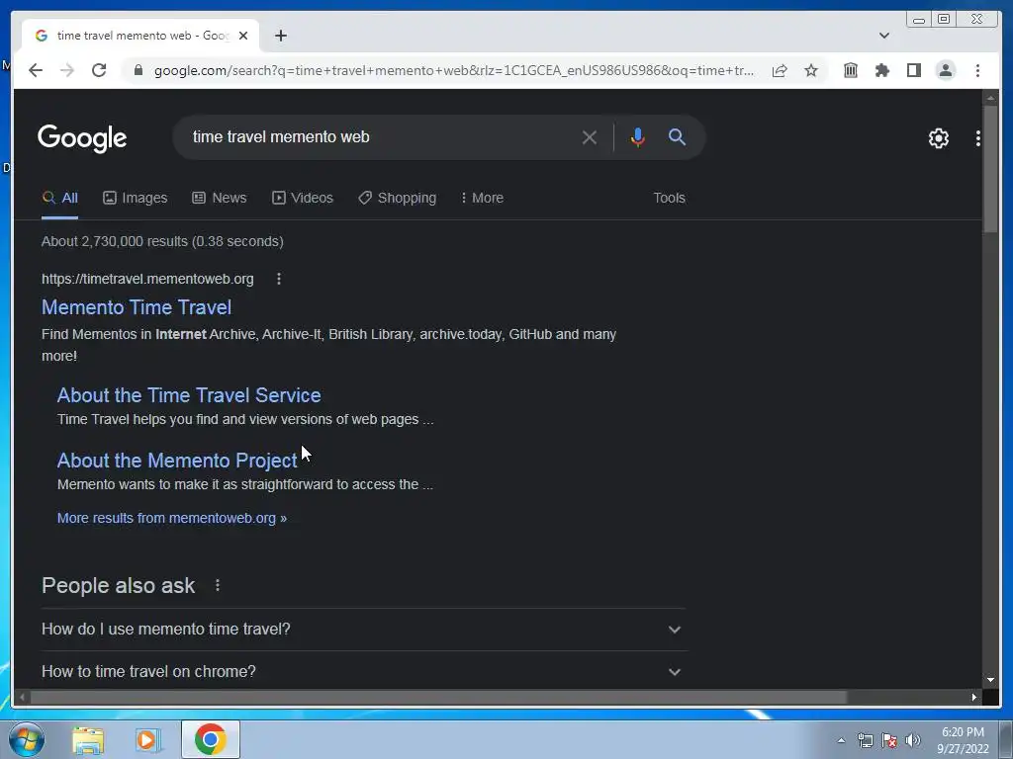Select the Chrome taskbar button
Screen dimensions: 1013x759
211,739
